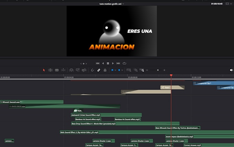Select 'Awkward Cricket Sound Effect.mp3' clip
Image resolution: width=234 pixels, height=147 pixels.
(106, 115)
